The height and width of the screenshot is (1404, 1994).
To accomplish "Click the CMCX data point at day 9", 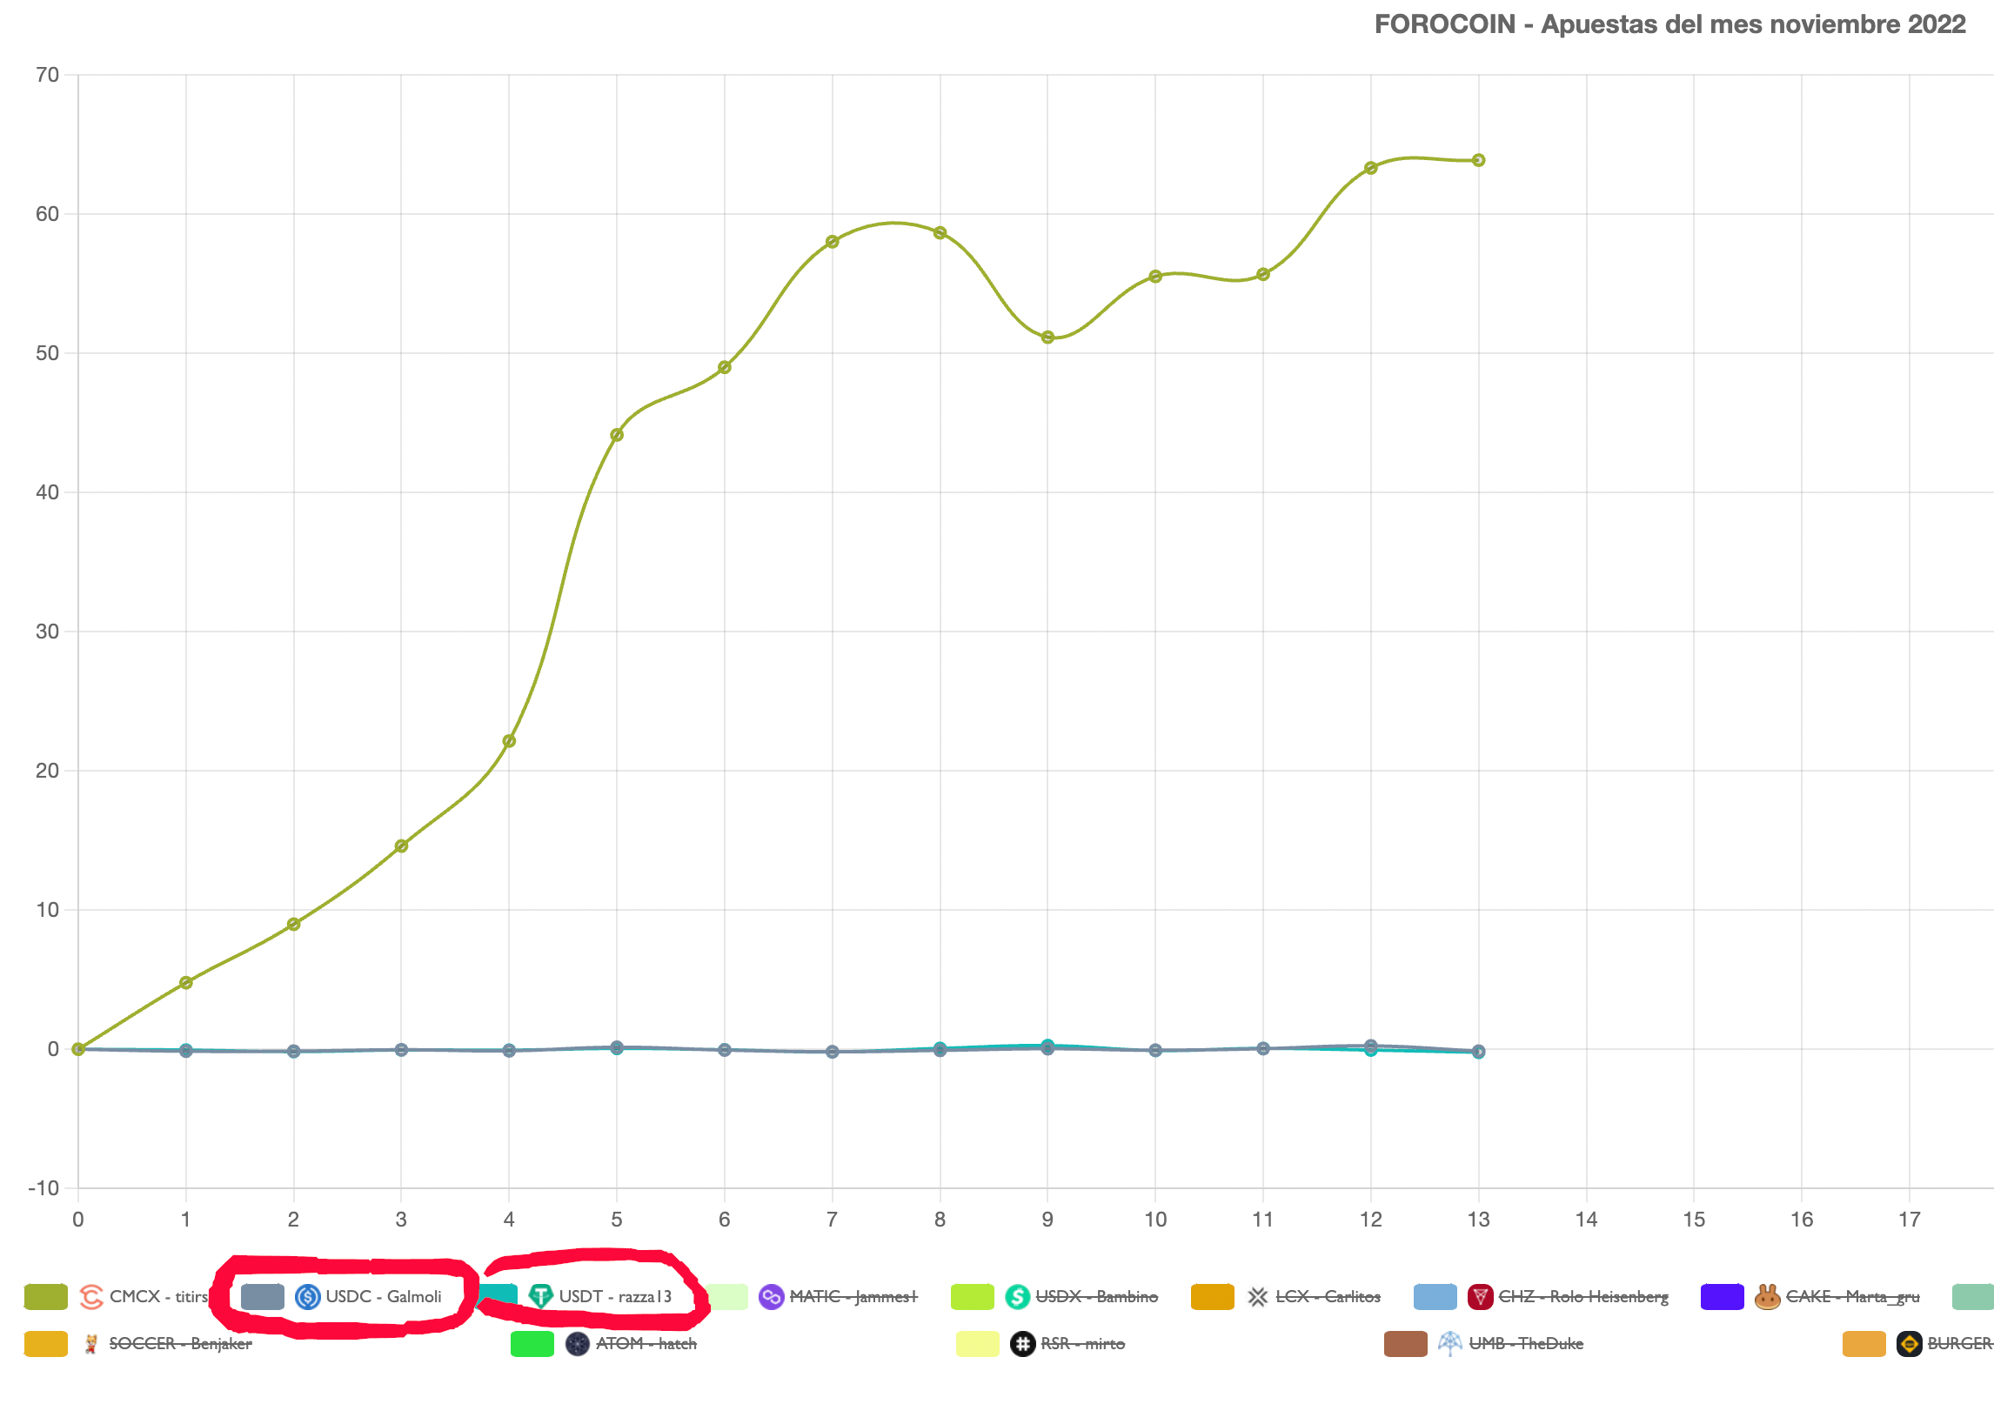I will coord(1047,338).
